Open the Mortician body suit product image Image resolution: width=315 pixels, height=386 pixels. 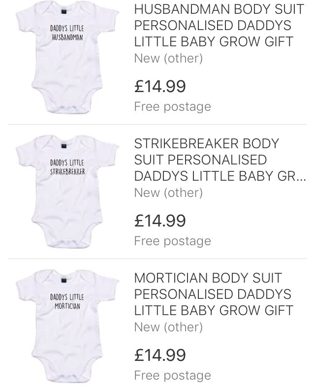[66, 327]
